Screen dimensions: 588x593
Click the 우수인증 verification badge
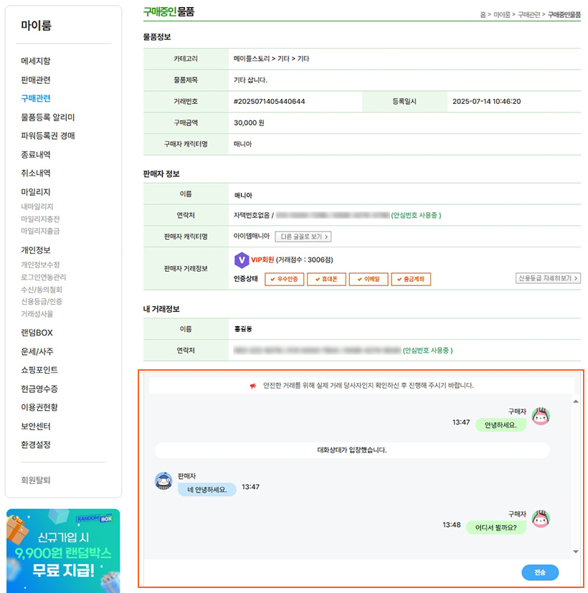tap(285, 279)
